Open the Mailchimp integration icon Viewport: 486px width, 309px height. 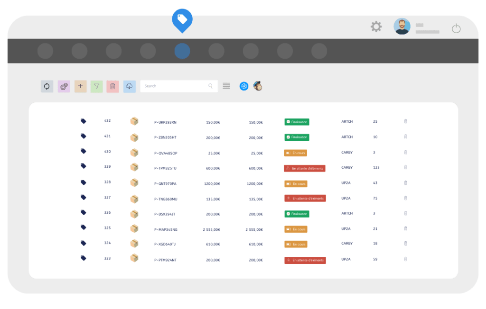(x=257, y=86)
